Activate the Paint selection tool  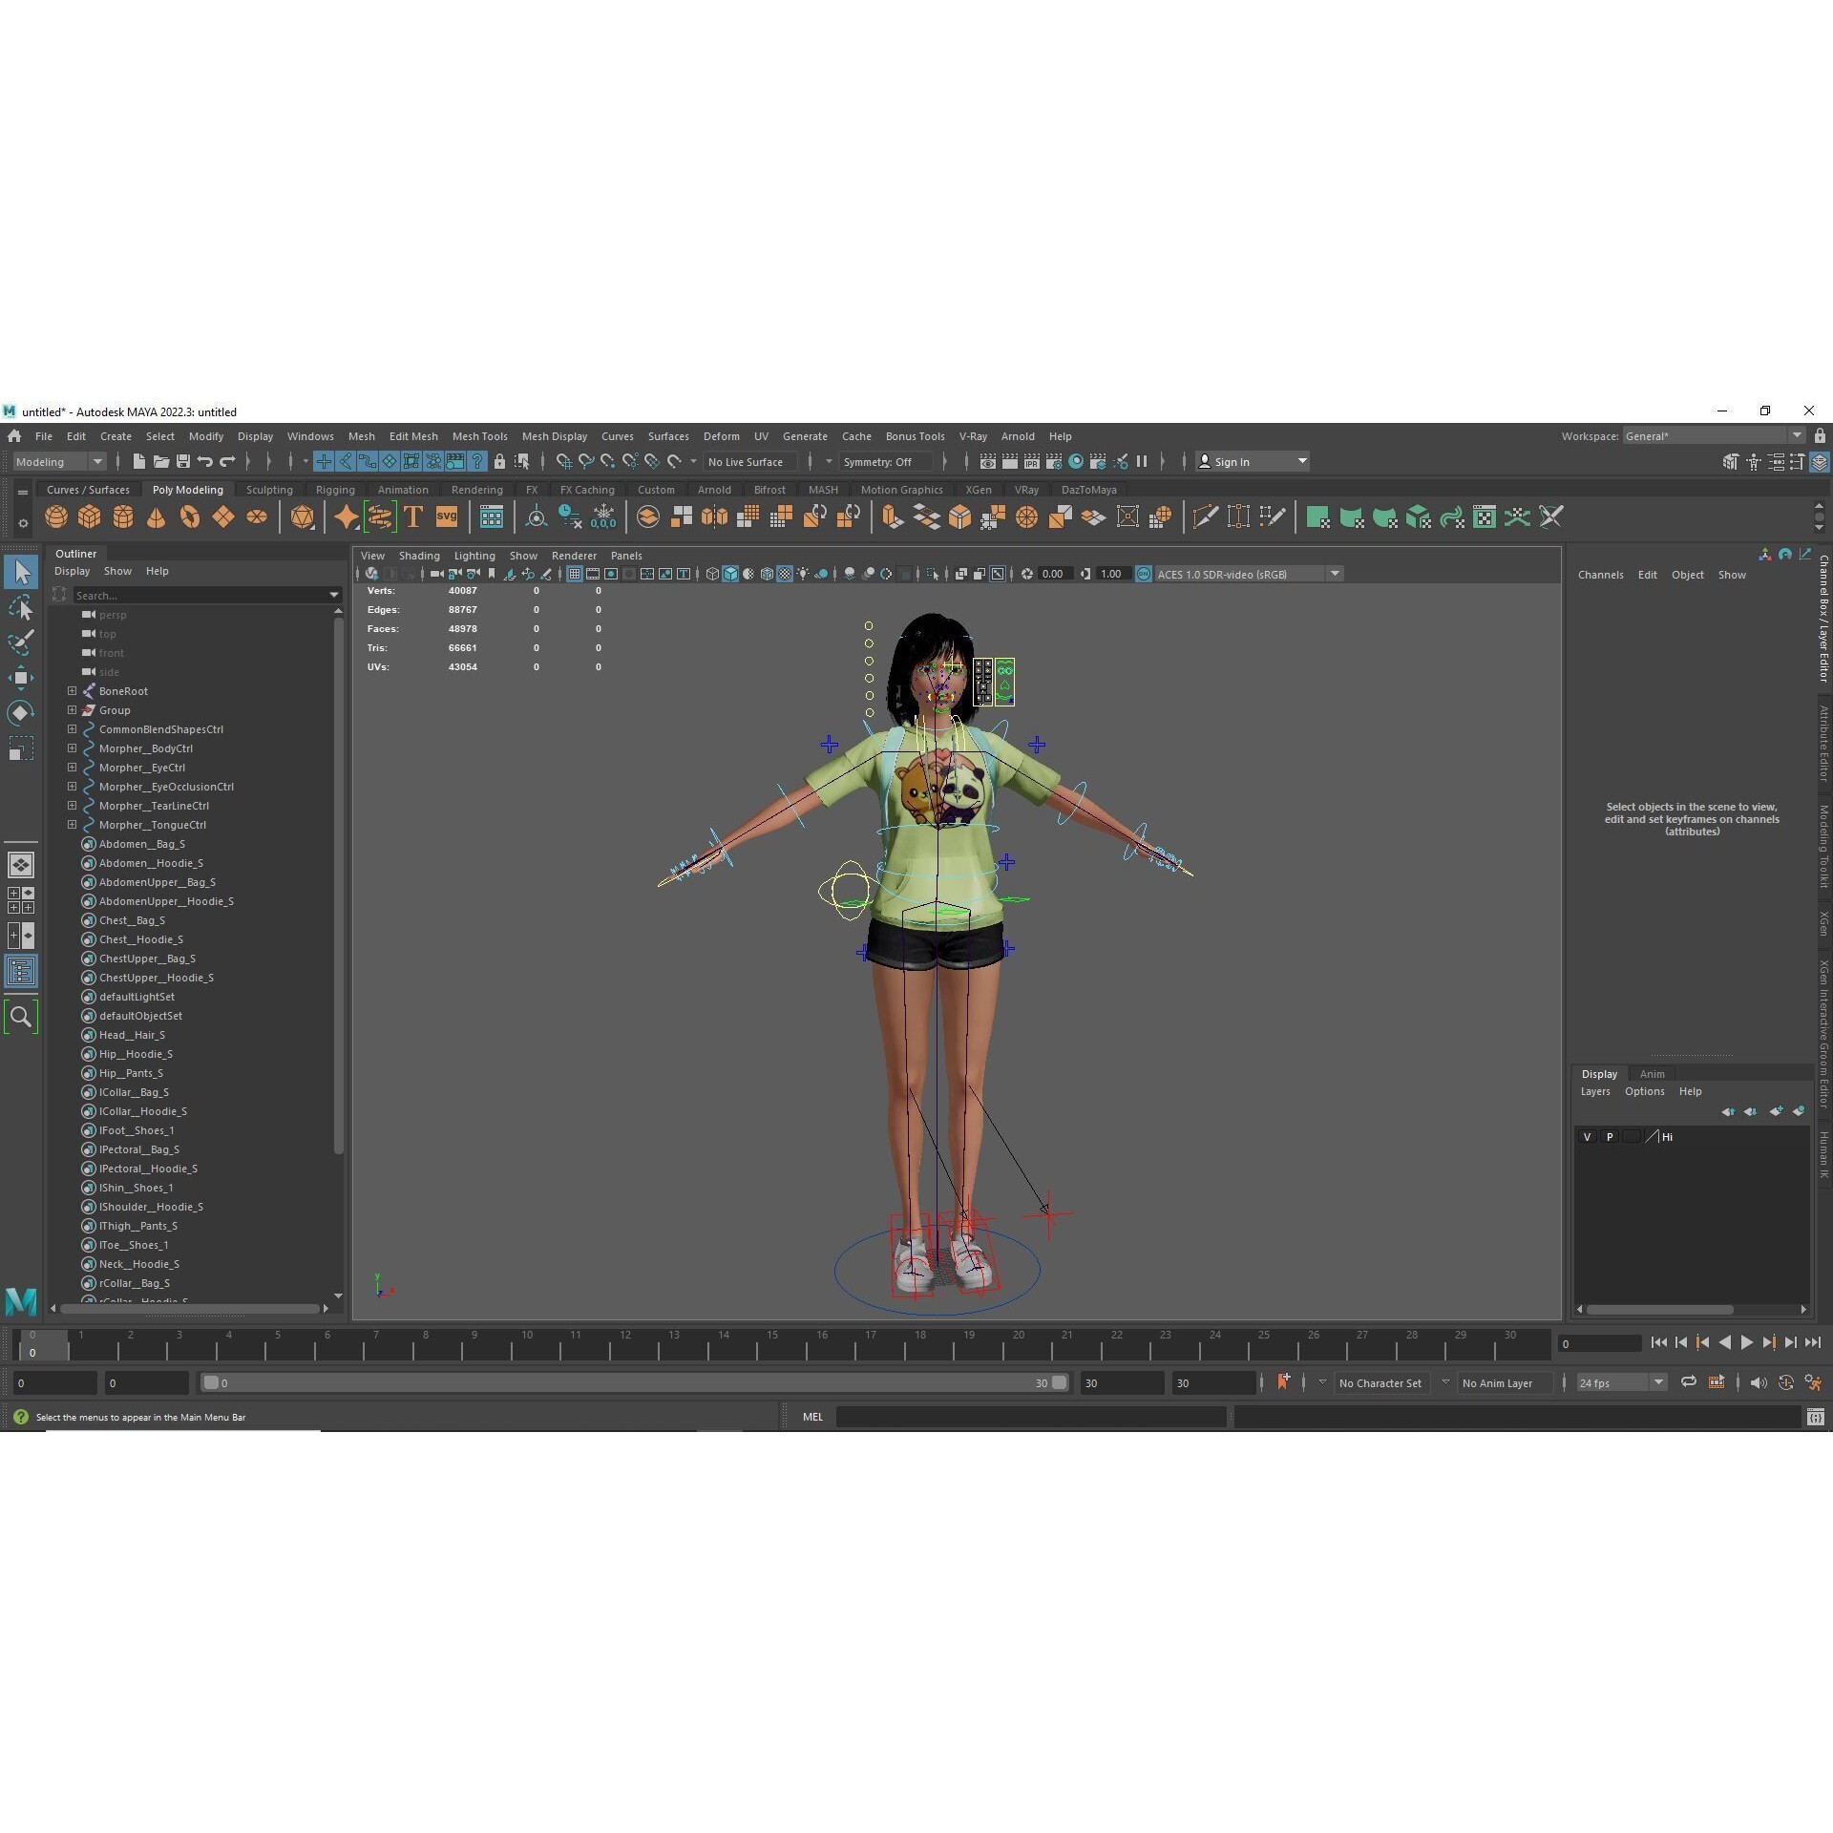21,643
